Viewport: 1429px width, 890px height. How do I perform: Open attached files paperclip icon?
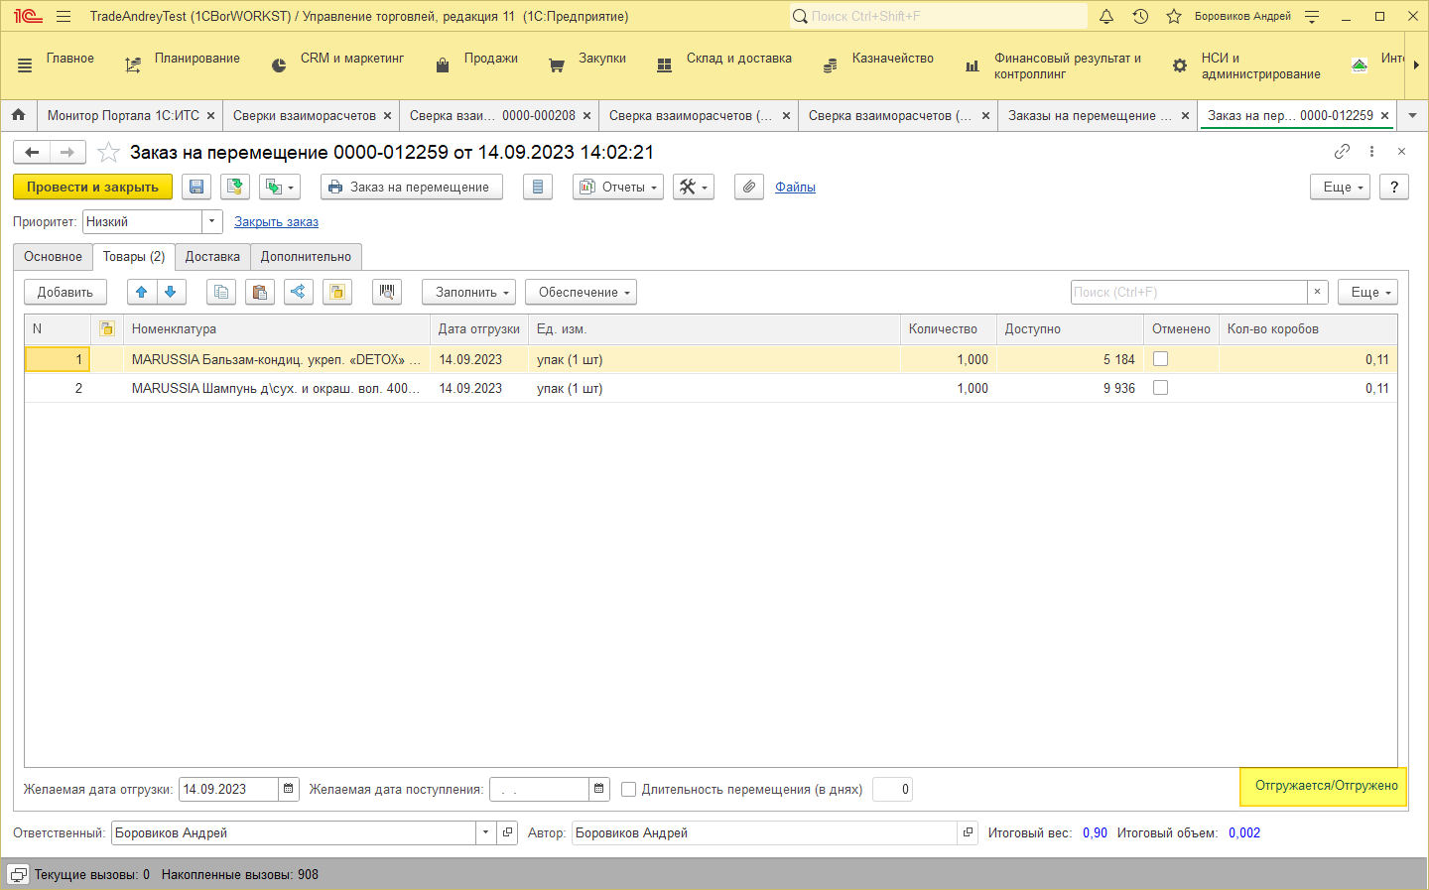click(x=749, y=187)
